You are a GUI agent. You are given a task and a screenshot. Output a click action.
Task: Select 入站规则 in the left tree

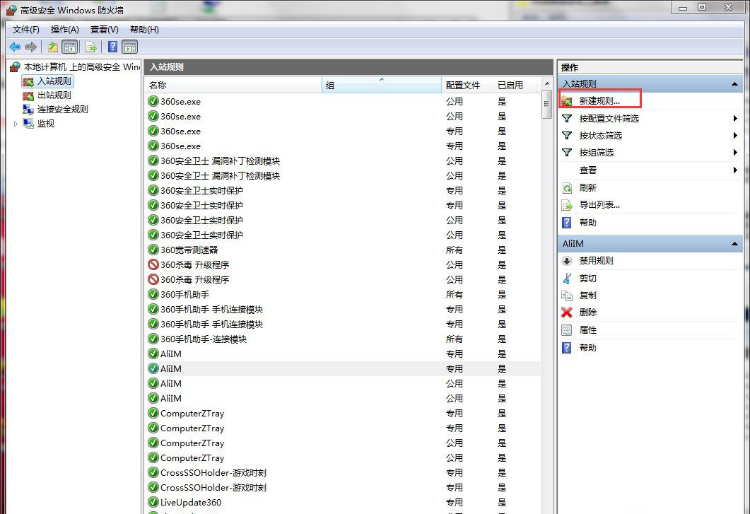click(54, 81)
